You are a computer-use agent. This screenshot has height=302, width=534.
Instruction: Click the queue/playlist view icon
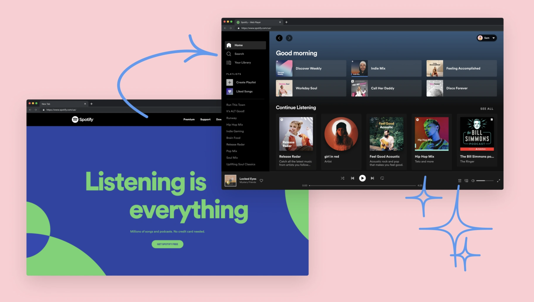pos(460,180)
